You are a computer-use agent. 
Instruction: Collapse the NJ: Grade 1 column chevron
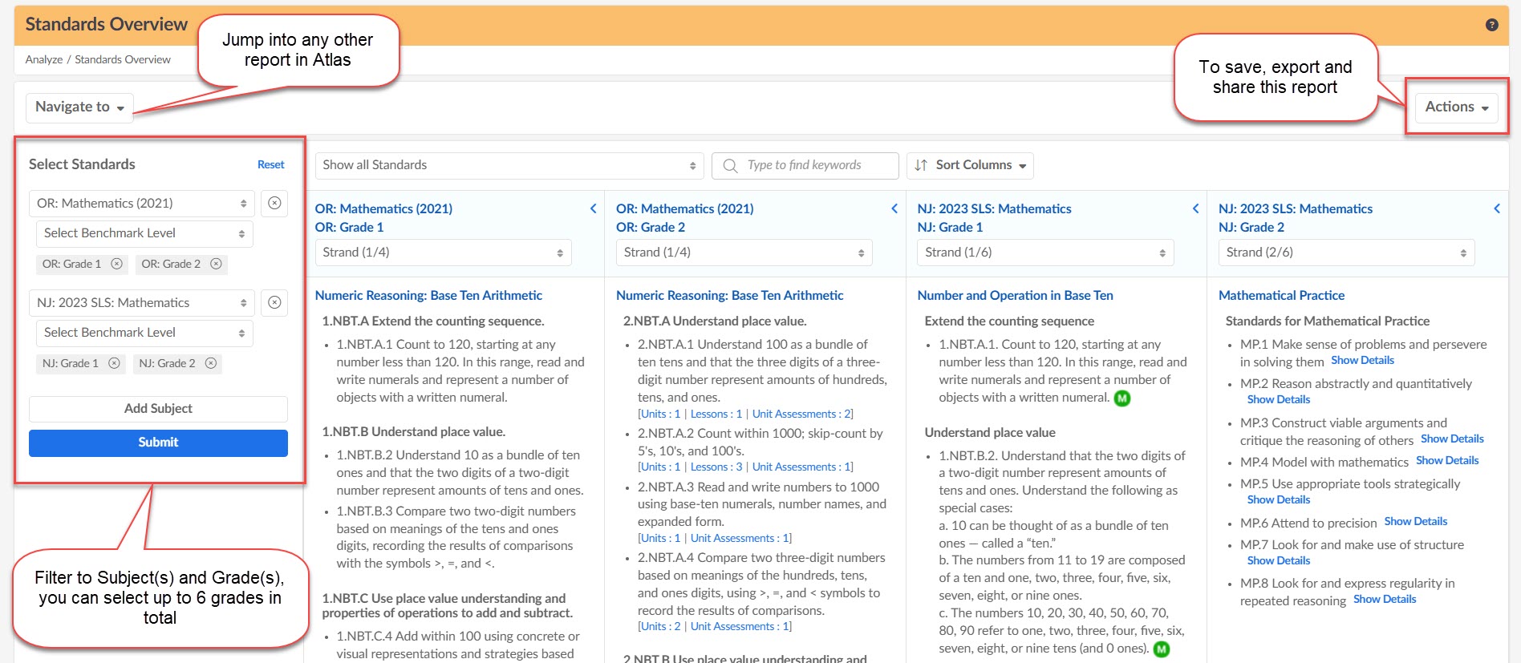click(1195, 208)
